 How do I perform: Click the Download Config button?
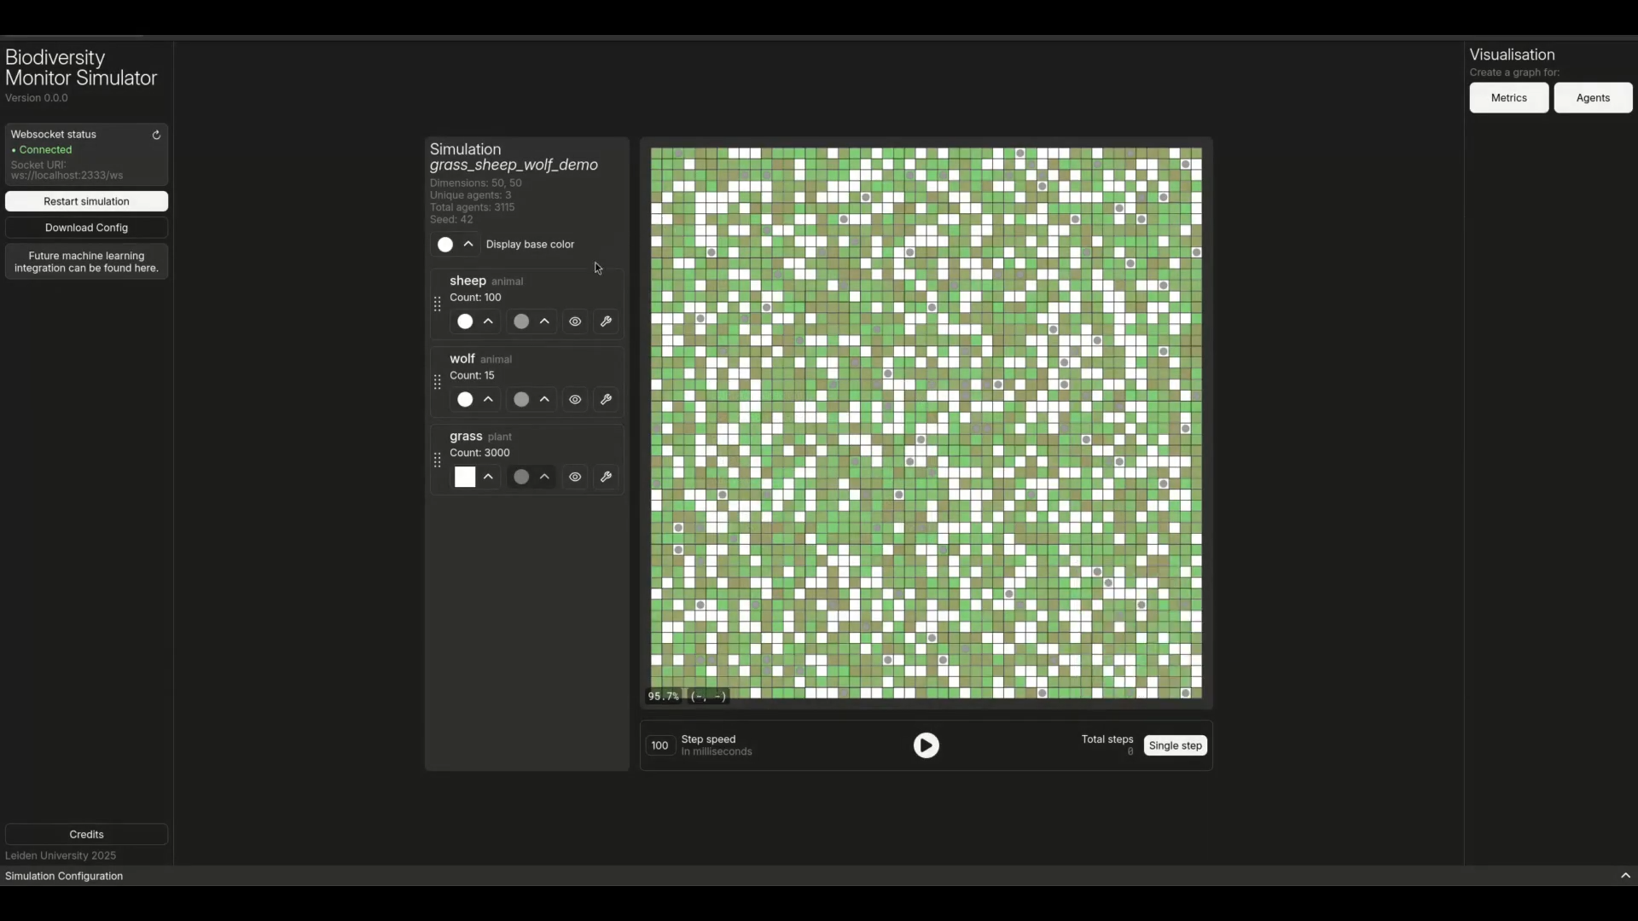[86, 228]
